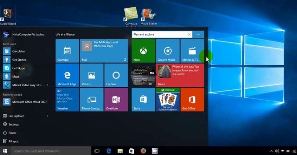
Task: Select the Life at a Glance group heading
Action: click(x=65, y=34)
